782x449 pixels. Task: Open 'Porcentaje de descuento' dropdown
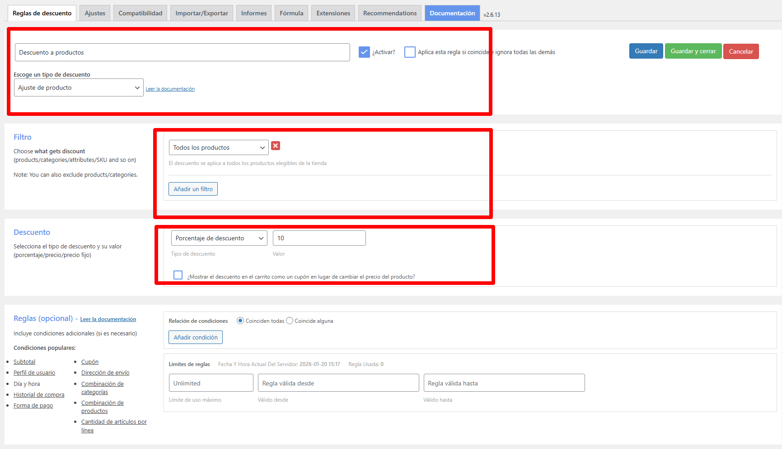click(219, 238)
